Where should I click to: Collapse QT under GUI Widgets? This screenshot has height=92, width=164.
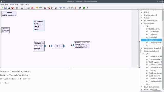point(143,26)
